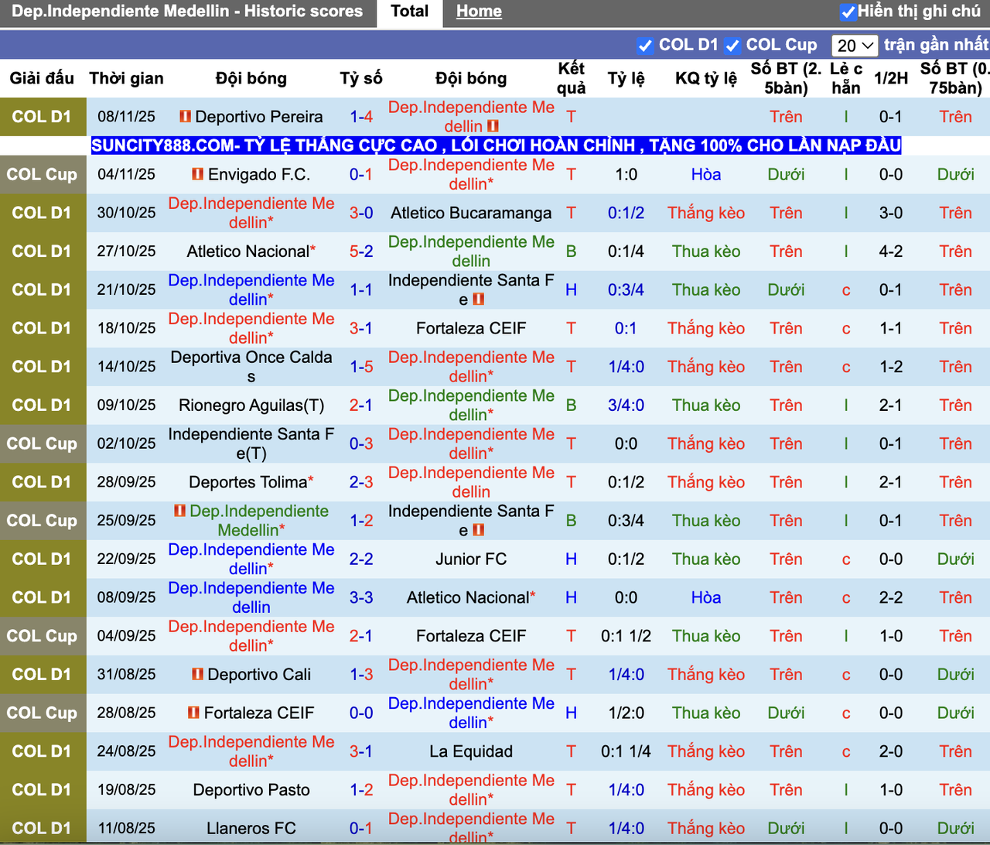
Task: Open the Llaneros FC team link
Action: (251, 829)
